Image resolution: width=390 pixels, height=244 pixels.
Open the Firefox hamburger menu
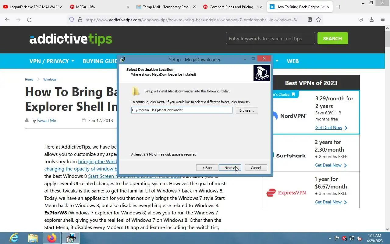point(382,20)
